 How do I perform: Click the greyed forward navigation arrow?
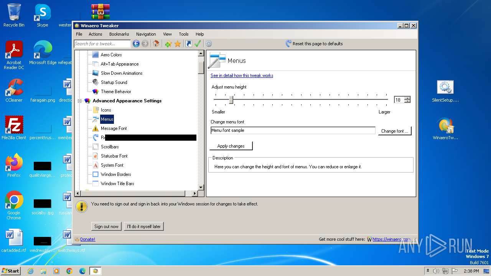[145, 44]
